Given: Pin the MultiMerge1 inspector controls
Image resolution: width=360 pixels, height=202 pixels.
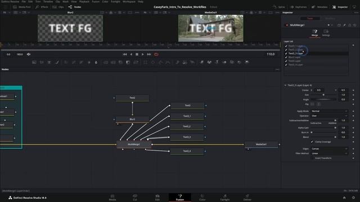Looking at the screenshot, I should 344,25.
